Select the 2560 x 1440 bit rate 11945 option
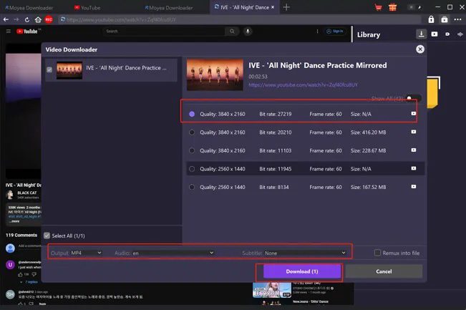The height and width of the screenshot is (310, 466). point(192,169)
